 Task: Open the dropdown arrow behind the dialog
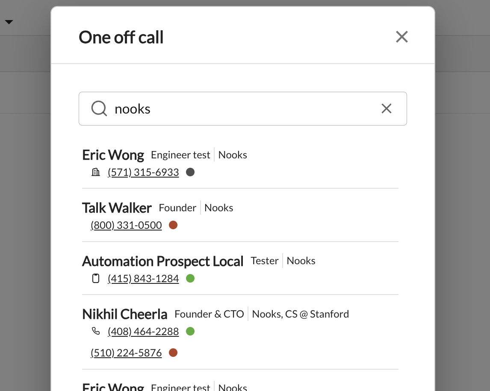click(x=9, y=22)
